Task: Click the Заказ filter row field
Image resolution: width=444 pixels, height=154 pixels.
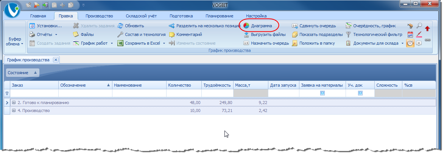Action: [x=34, y=93]
